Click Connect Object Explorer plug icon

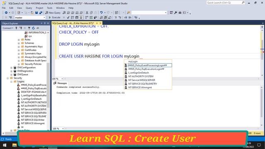pyautogui.click(x=16, y=28)
